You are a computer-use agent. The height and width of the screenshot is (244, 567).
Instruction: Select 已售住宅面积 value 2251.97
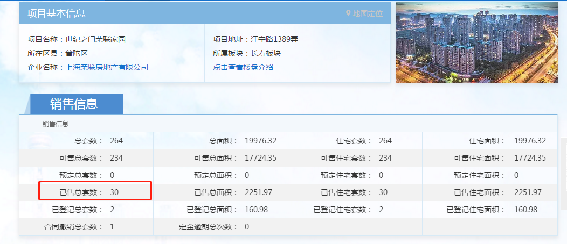coord(528,192)
